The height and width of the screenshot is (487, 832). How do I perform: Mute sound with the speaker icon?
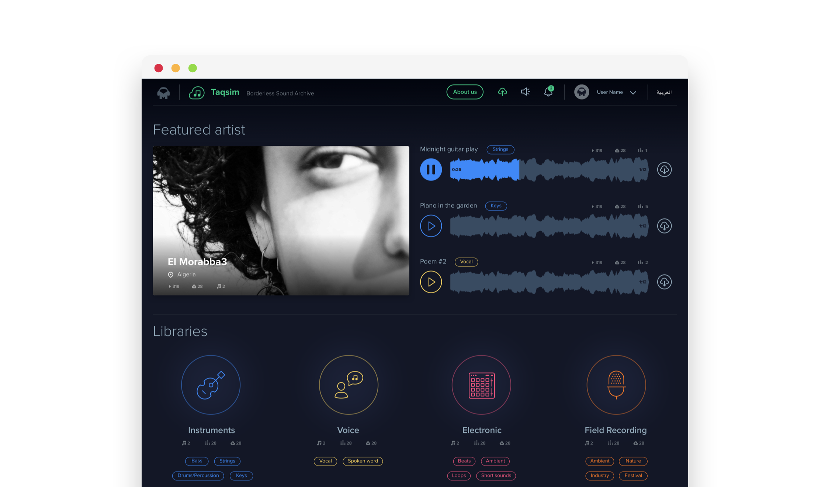pos(526,92)
